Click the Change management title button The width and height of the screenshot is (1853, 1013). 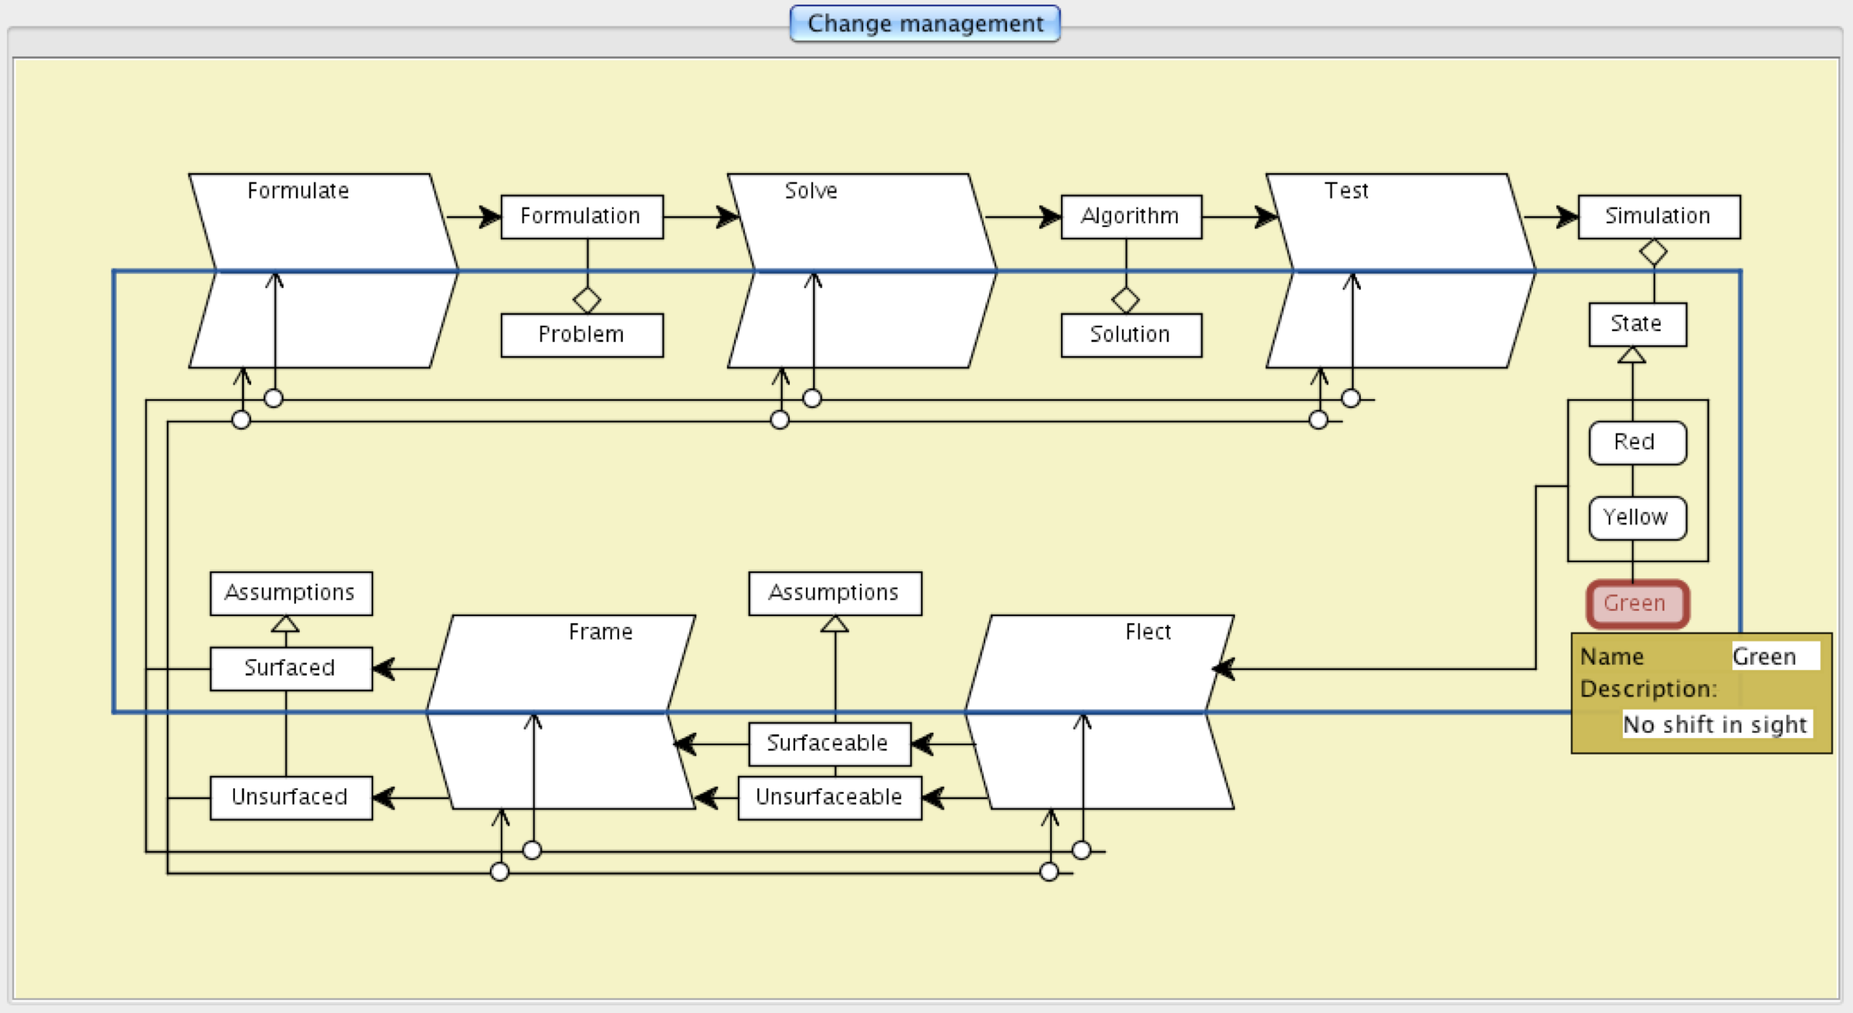tap(924, 24)
